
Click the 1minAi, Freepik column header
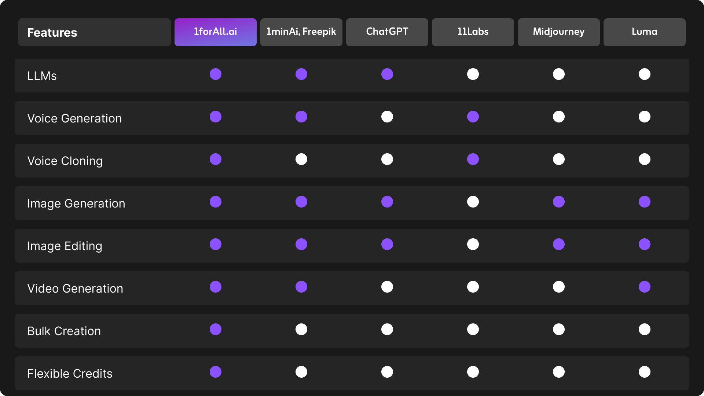click(x=301, y=32)
